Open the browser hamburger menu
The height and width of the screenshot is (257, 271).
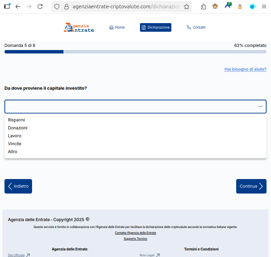click(264, 7)
